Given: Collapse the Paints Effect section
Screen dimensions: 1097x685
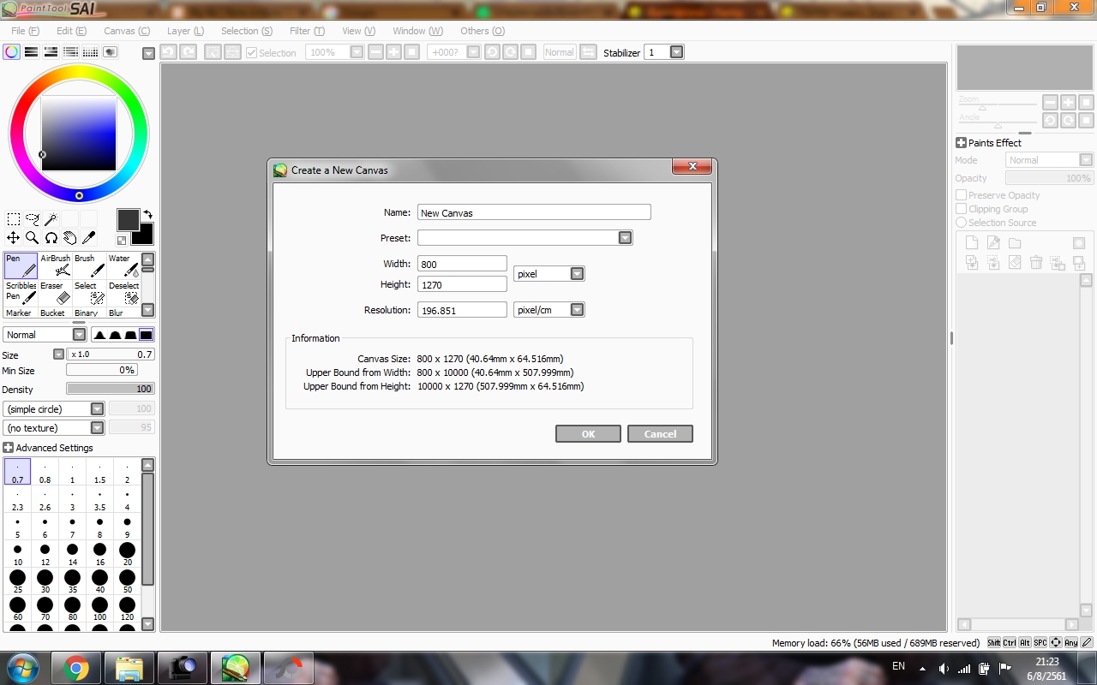Looking at the screenshot, I should (x=961, y=143).
